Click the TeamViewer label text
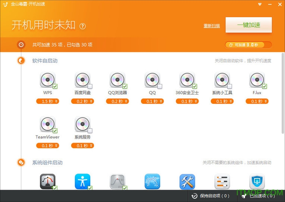The width and height of the screenshot is (285, 202). [x=47, y=137]
